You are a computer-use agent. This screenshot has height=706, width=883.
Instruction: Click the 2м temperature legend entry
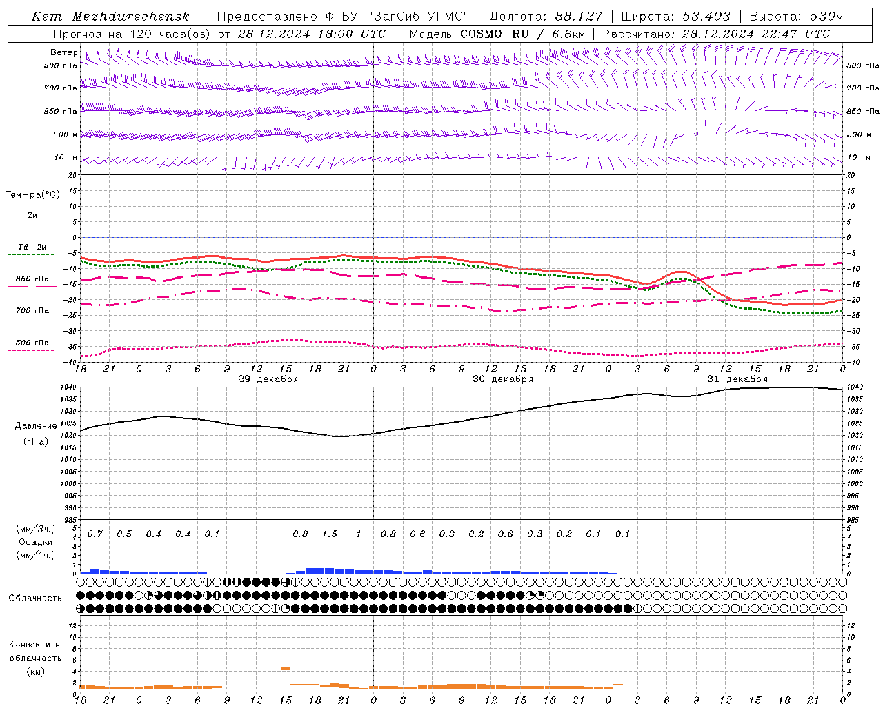[x=32, y=216]
